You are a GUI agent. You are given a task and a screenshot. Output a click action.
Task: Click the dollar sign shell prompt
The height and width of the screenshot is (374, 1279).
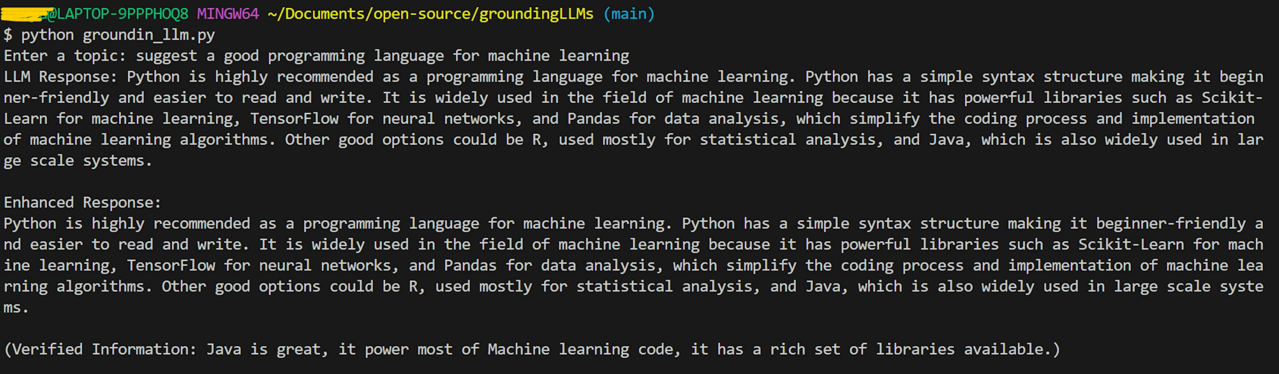(x=8, y=35)
